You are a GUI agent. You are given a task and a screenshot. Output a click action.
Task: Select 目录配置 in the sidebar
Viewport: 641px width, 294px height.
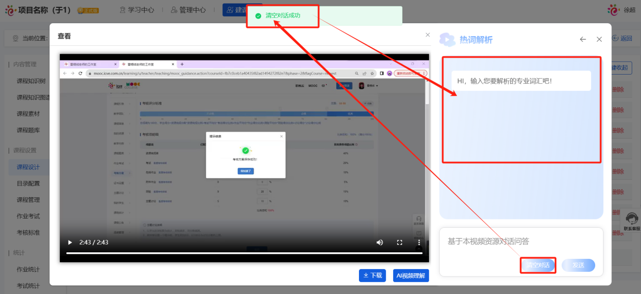pyautogui.click(x=28, y=183)
